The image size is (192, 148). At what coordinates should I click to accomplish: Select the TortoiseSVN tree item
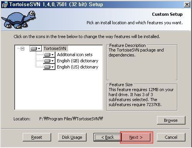(x=55, y=48)
